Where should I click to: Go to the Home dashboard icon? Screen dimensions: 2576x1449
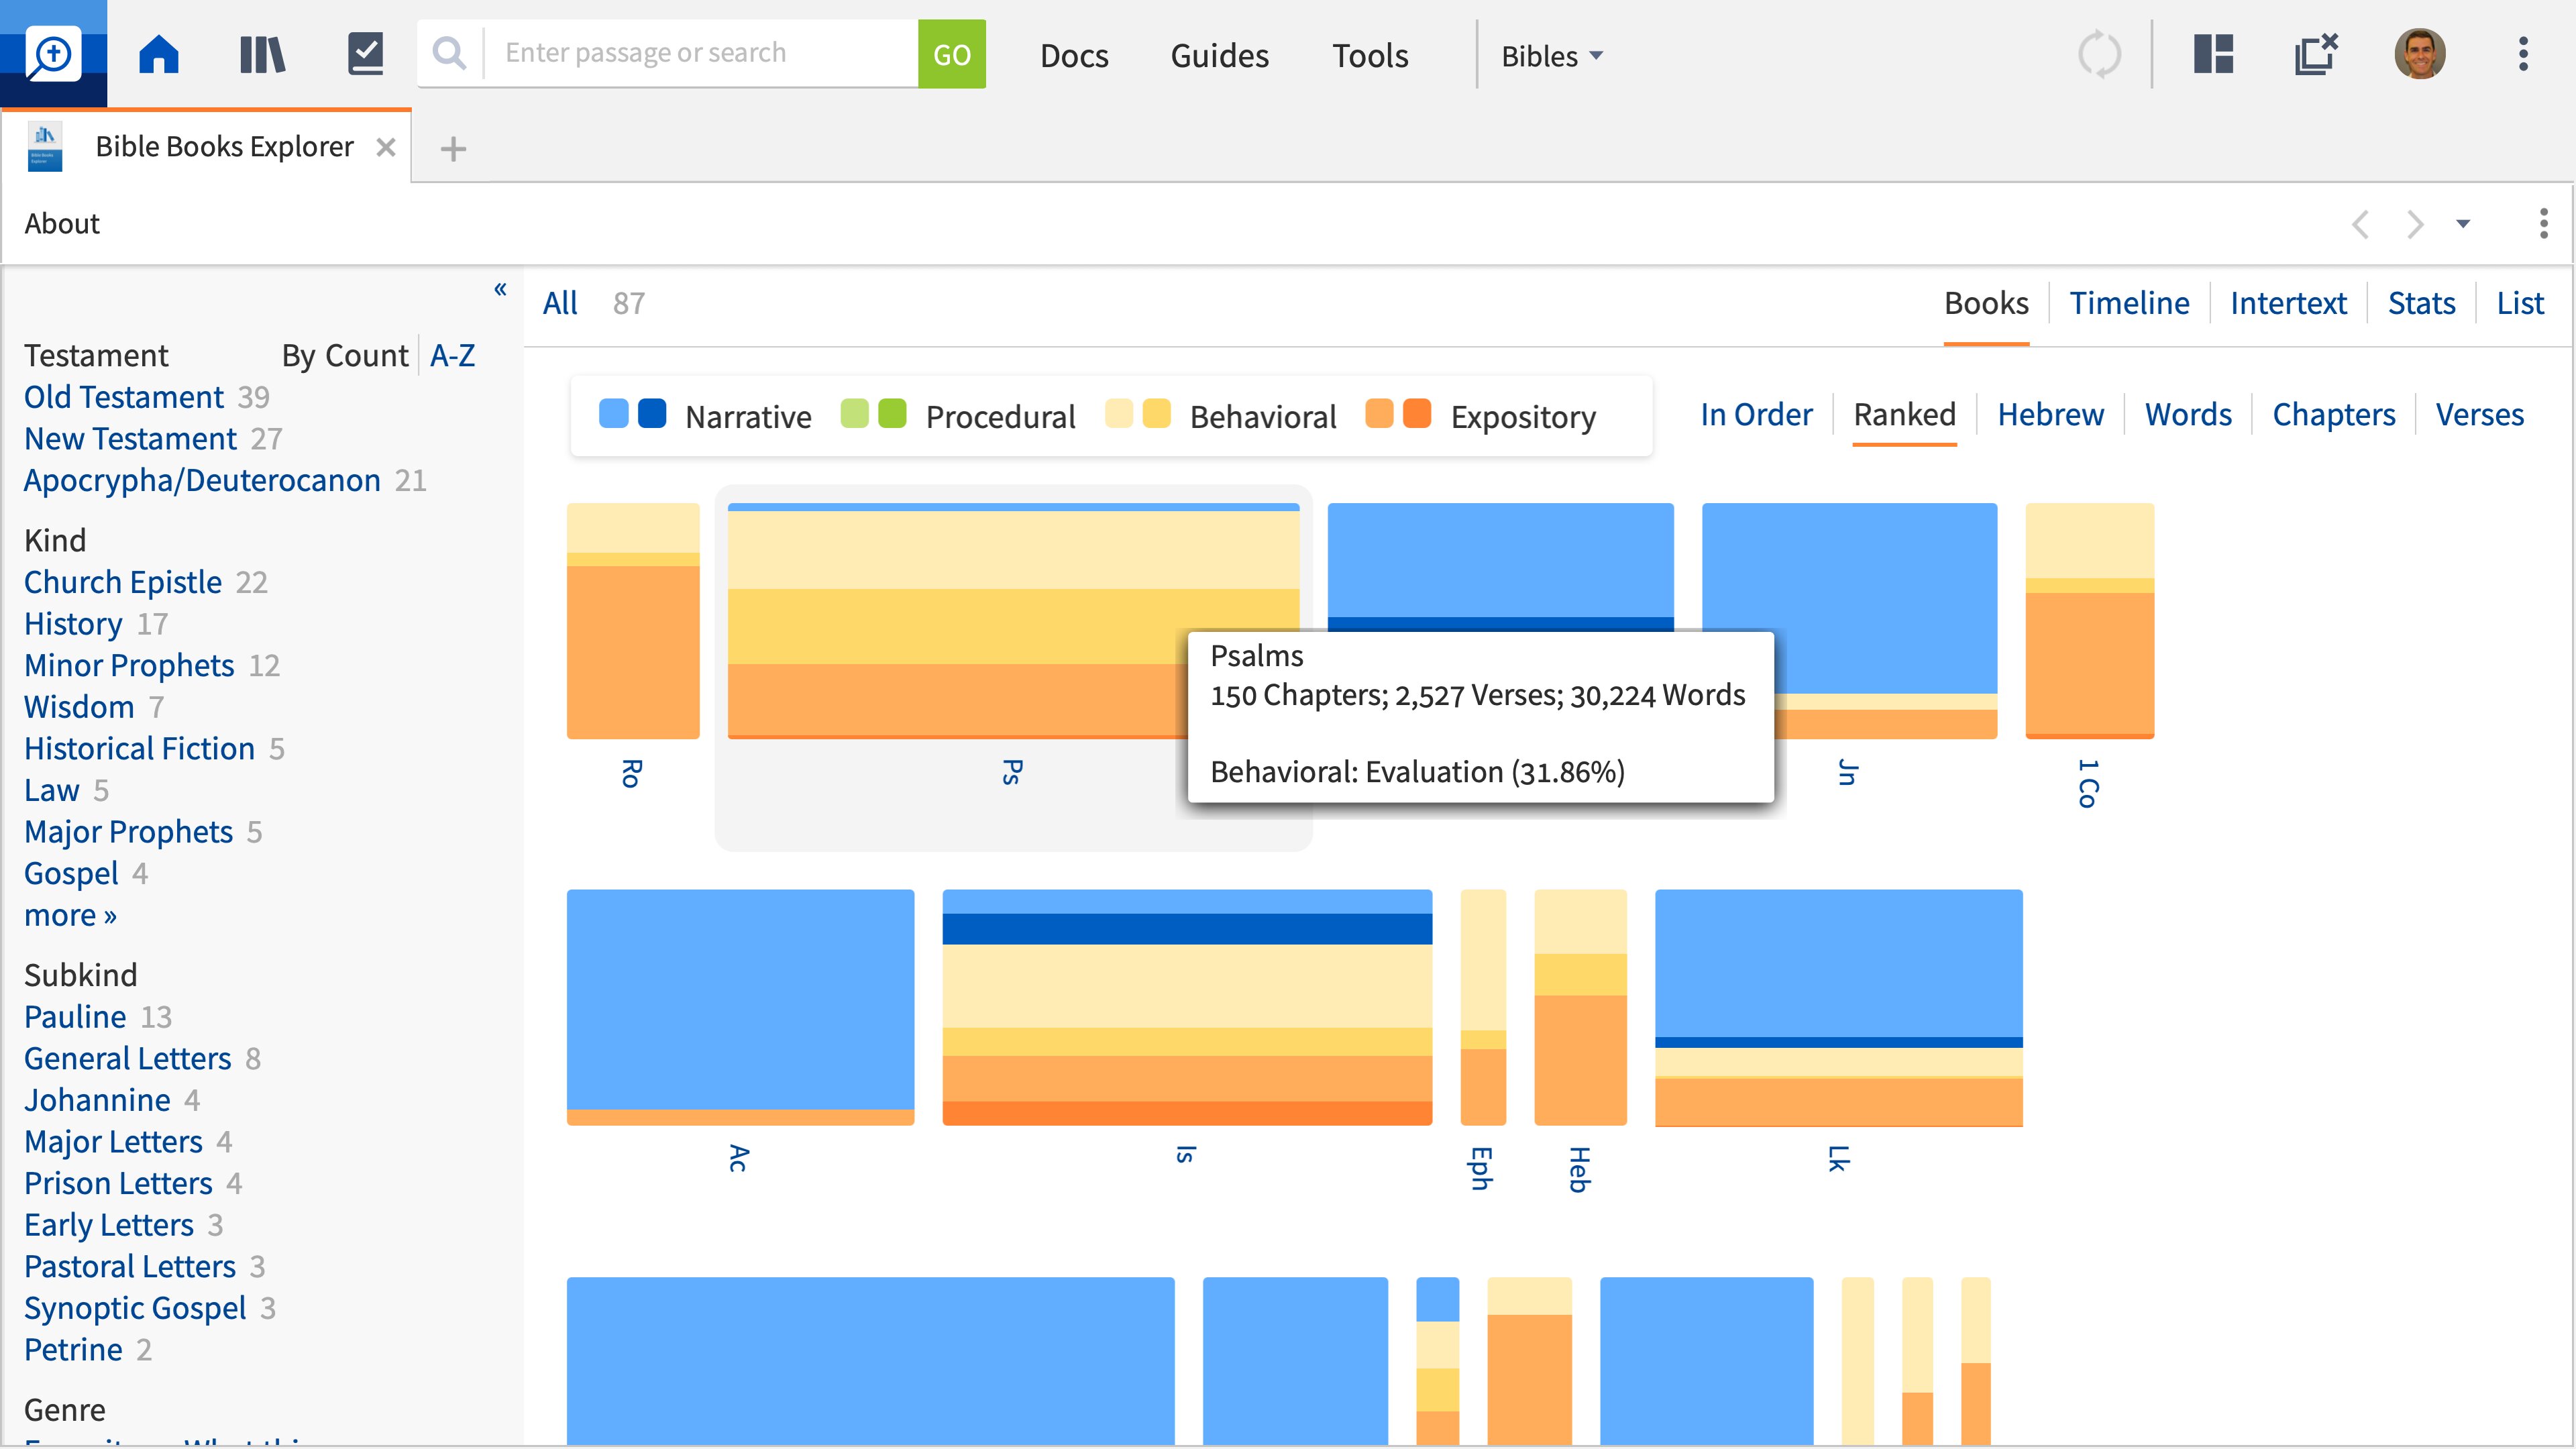[159, 54]
